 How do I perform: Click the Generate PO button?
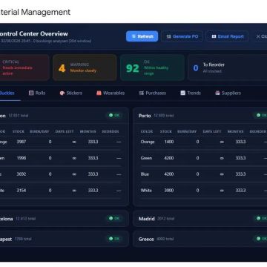coord(182,36)
